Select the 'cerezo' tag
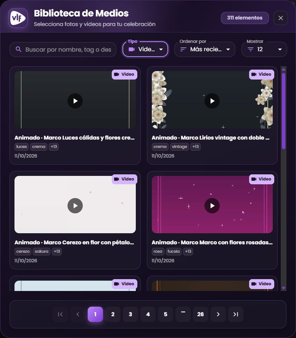This screenshot has width=296, height=338. tap(23, 251)
